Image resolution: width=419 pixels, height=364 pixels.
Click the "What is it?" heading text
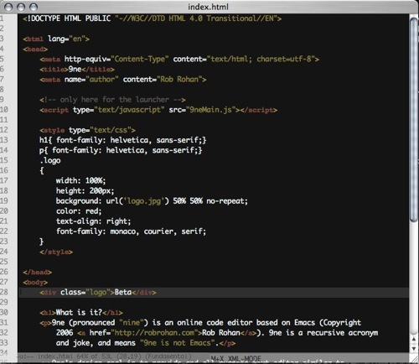click(79, 312)
